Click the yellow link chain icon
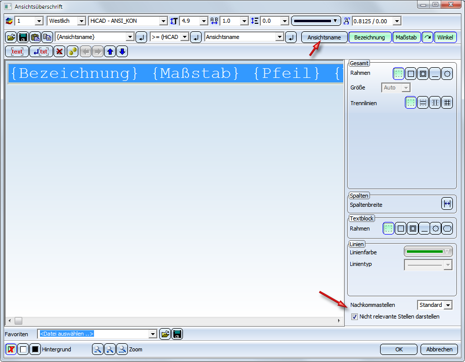The height and width of the screenshot is (362, 465). coord(72,52)
